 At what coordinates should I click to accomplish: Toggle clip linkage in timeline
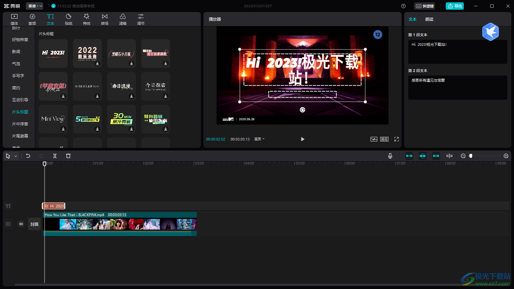pos(436,156)
